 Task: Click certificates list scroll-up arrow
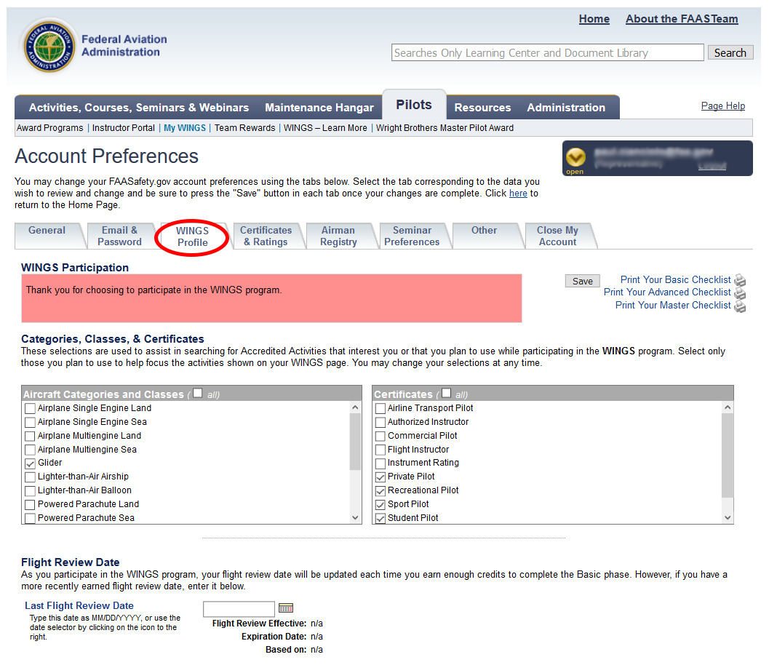point(728,407)
